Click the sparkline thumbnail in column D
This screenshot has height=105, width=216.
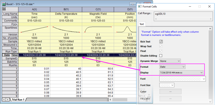pos(125,29)
